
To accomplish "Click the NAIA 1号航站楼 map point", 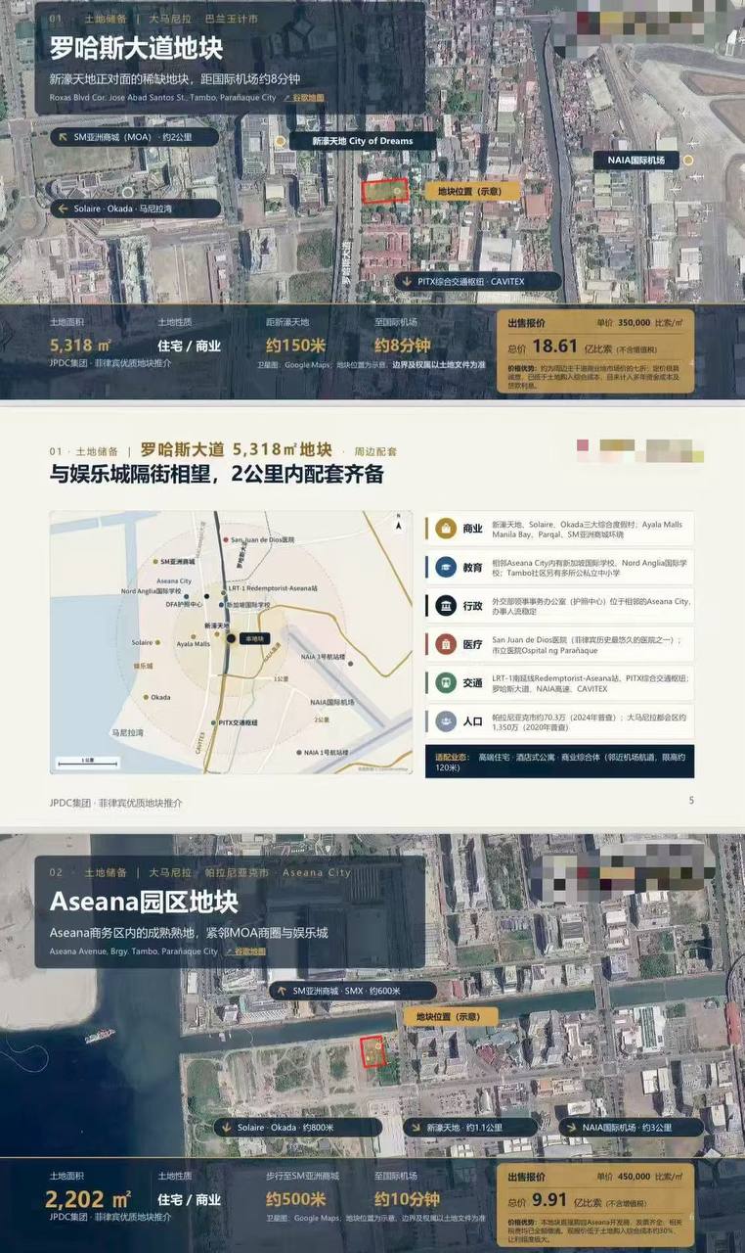I will (x=299, y=752).
